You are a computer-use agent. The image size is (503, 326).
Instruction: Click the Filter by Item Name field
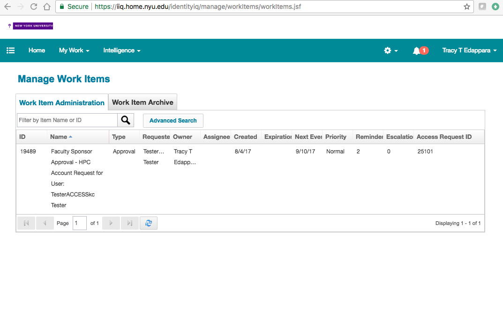pyautogui.click(x=67, y=120)
